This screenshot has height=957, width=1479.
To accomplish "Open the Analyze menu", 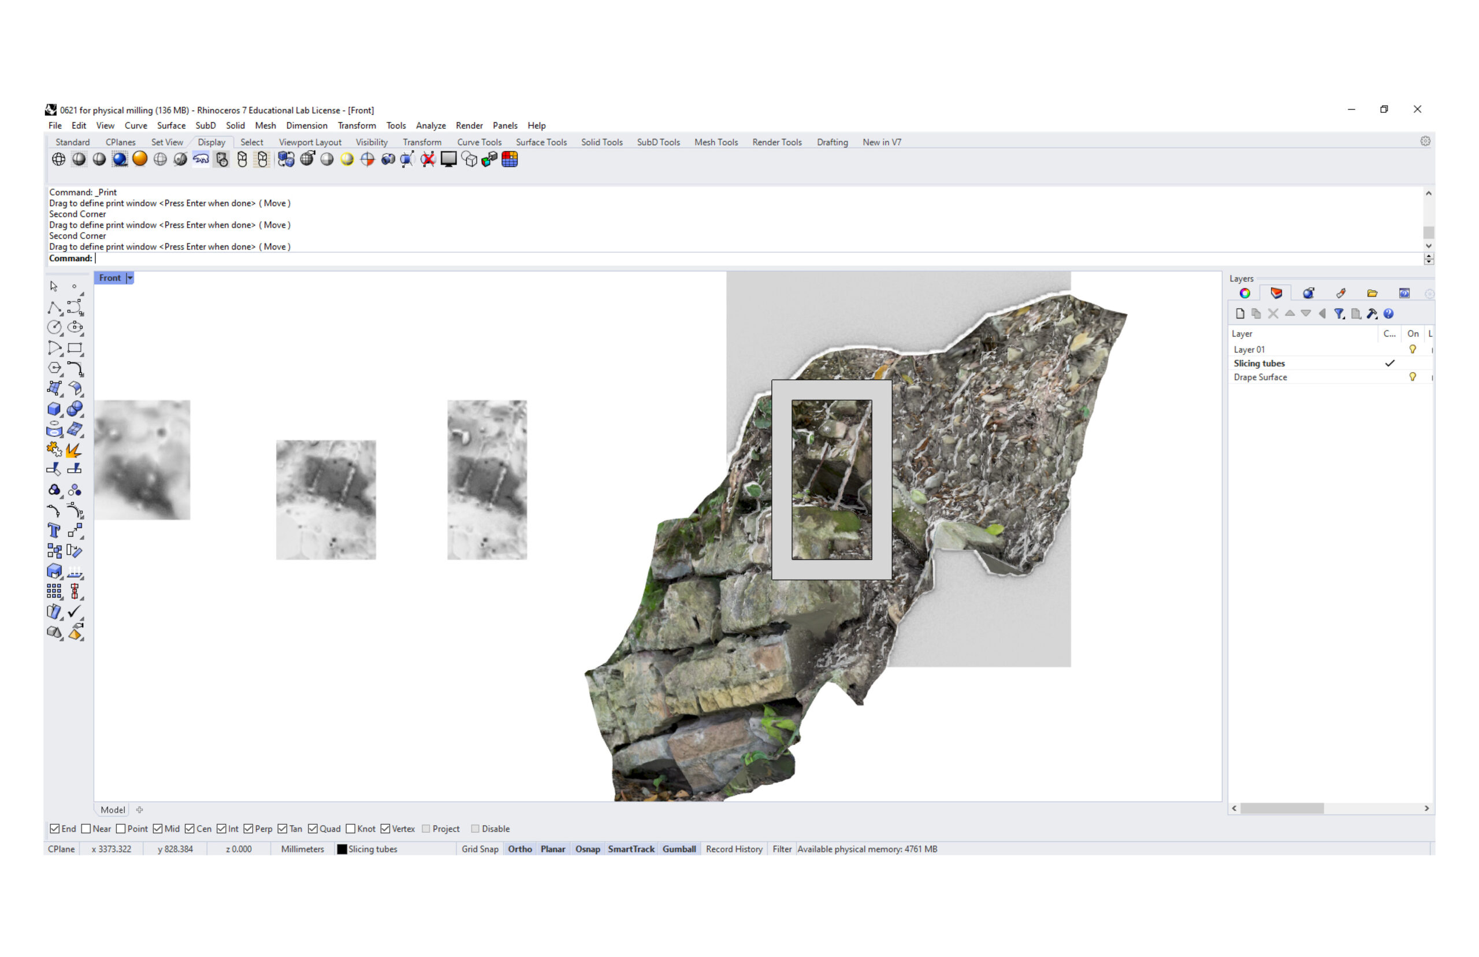I will click(x=430, y=125).
